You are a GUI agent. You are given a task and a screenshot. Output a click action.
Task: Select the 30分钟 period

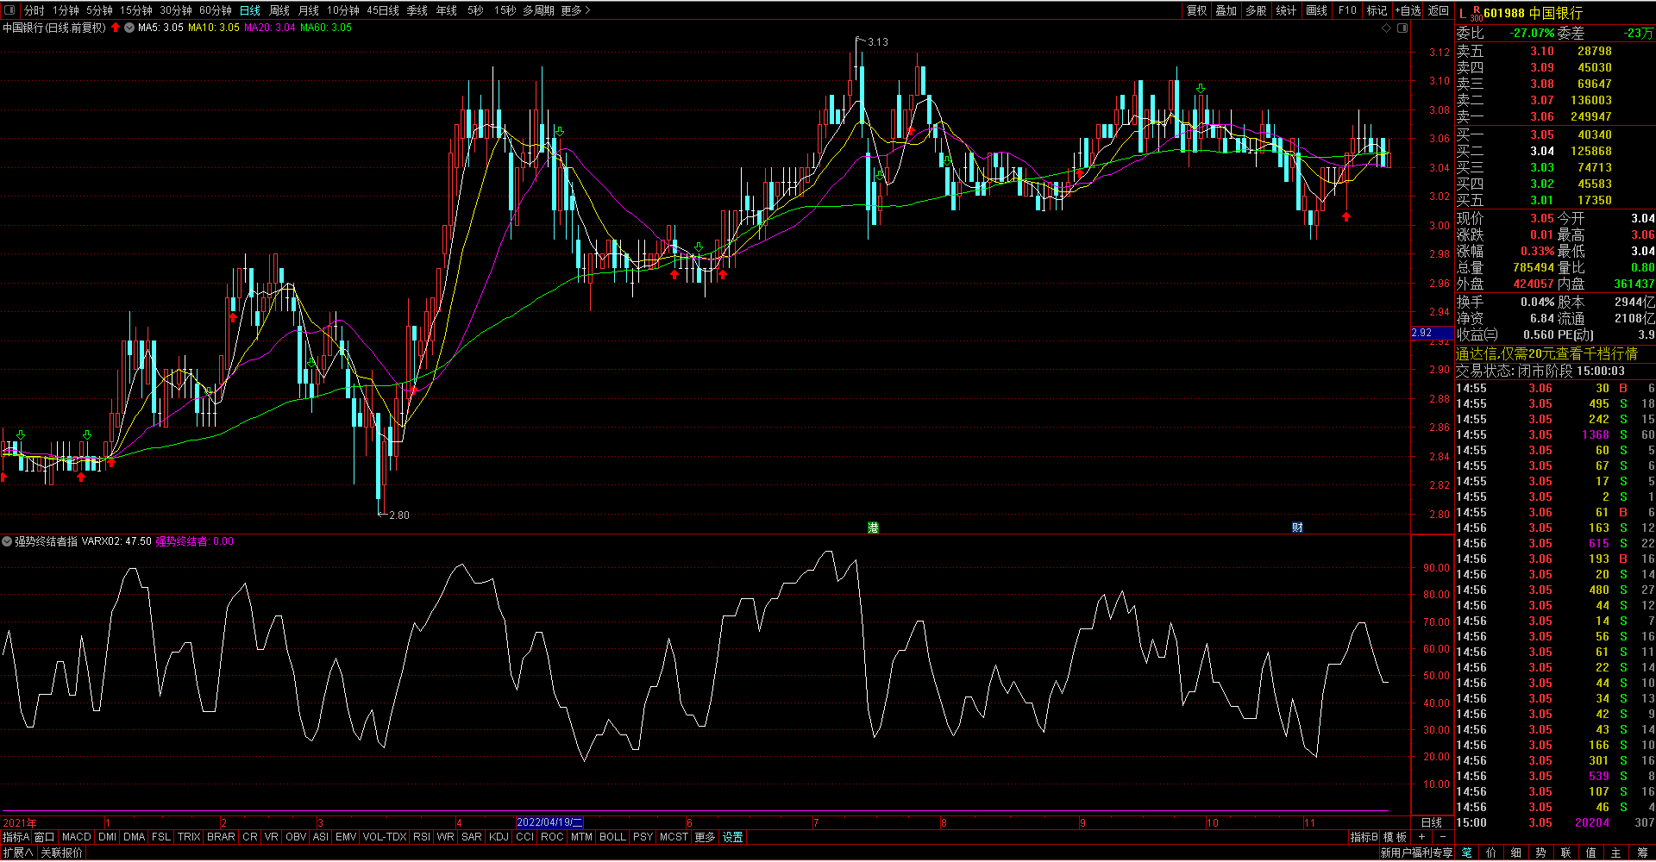[x=176, y=10]
